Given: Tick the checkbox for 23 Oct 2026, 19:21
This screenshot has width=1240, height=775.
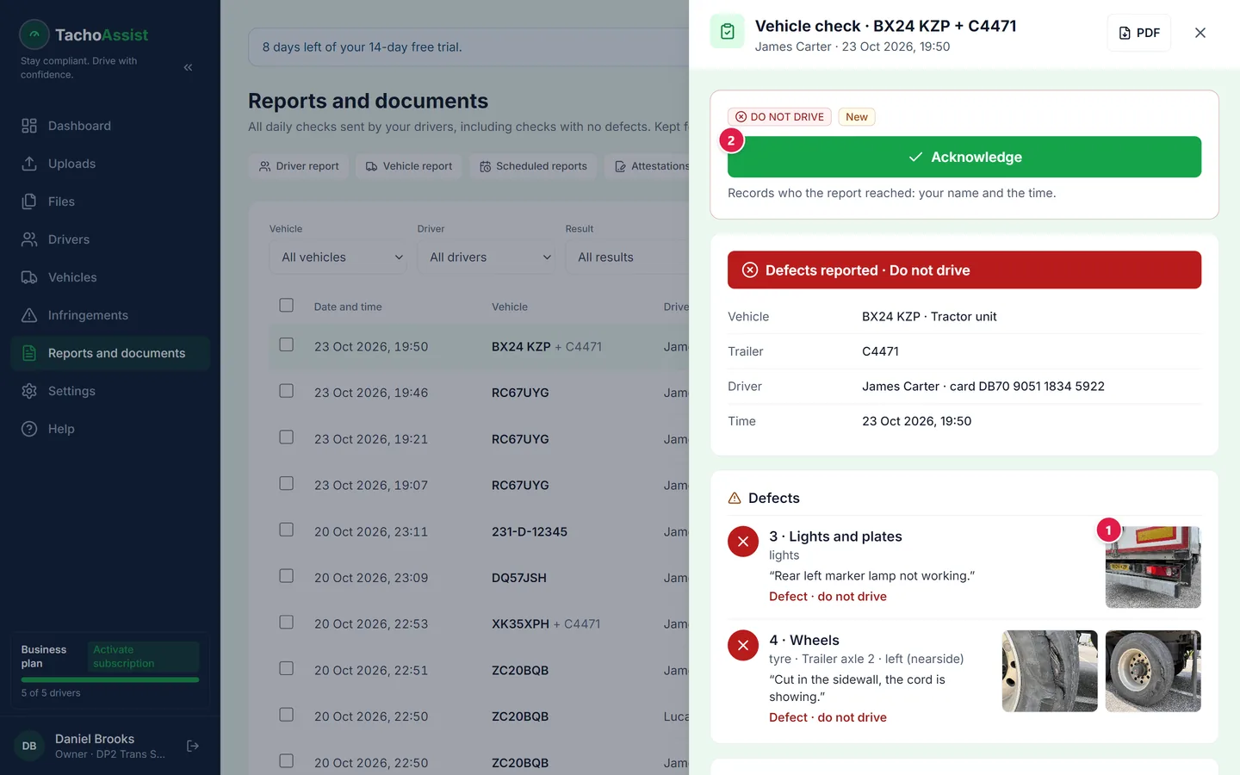Looking at the screenshot, I should click(287, 437).
